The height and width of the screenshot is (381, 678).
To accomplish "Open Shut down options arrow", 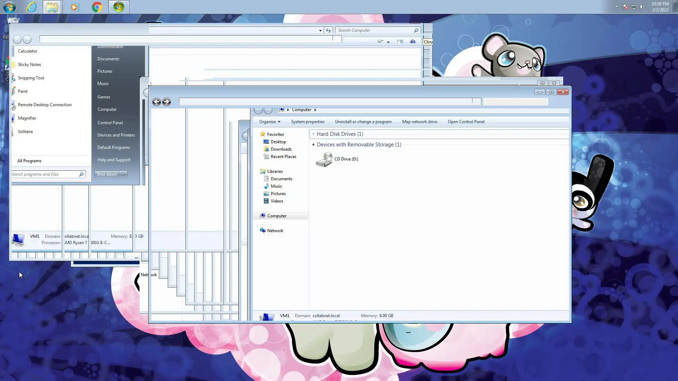I will pyautogui.click(x=123, y=174).
